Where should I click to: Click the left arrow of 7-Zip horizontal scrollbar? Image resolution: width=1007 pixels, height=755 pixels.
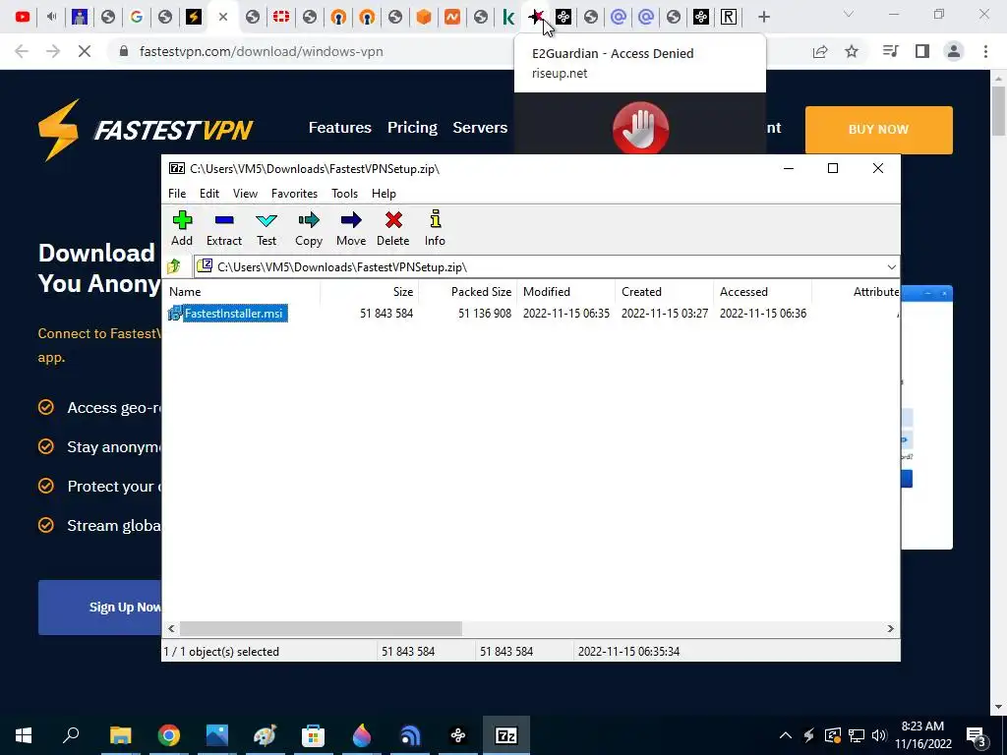click(171, 628)
